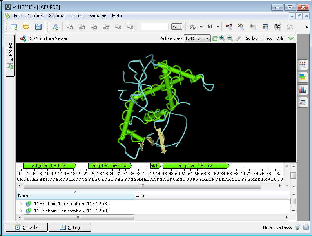The height and width of the screenshot is (236, 312).
Task: Click the new annotation 'A+' toolbar icon
Action: pyautogui.click(x=56, y=27)
